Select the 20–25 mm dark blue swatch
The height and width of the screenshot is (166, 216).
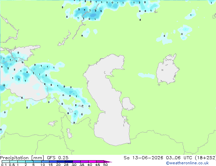61,162
